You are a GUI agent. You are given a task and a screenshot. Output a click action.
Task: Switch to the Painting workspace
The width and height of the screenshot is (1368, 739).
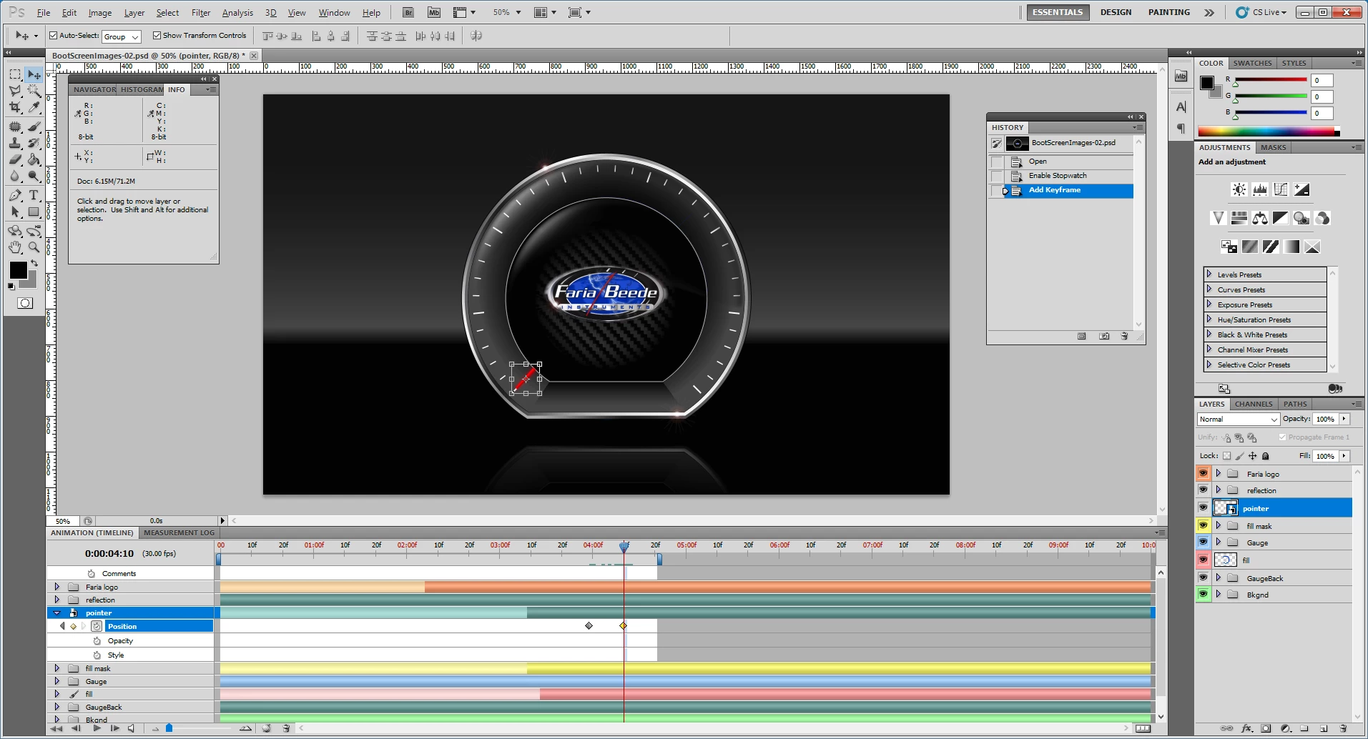point(1169,12)
